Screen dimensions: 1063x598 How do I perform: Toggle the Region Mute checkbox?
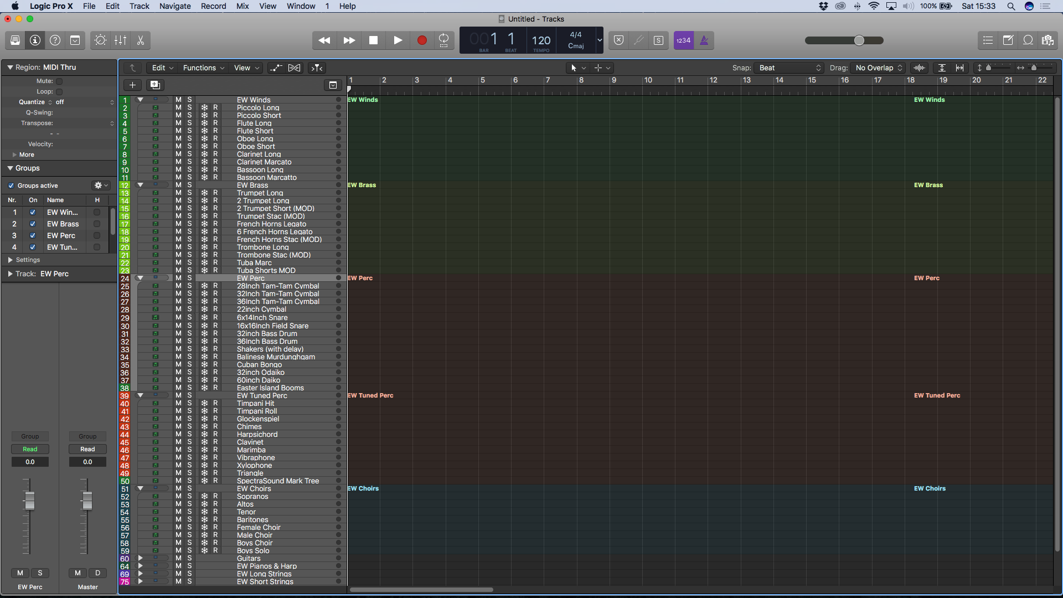pyautogui.click(x=59, y=81)
